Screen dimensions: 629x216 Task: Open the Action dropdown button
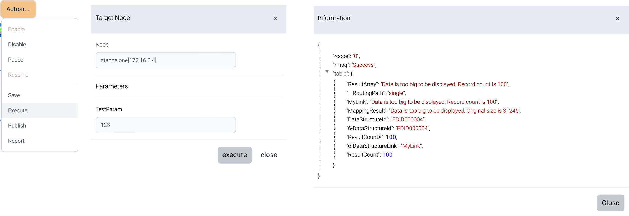[x=18, y=9]
